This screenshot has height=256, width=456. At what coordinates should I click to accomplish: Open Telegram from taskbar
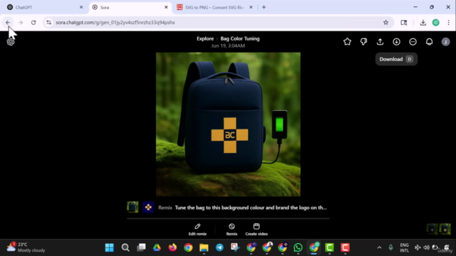219,247
